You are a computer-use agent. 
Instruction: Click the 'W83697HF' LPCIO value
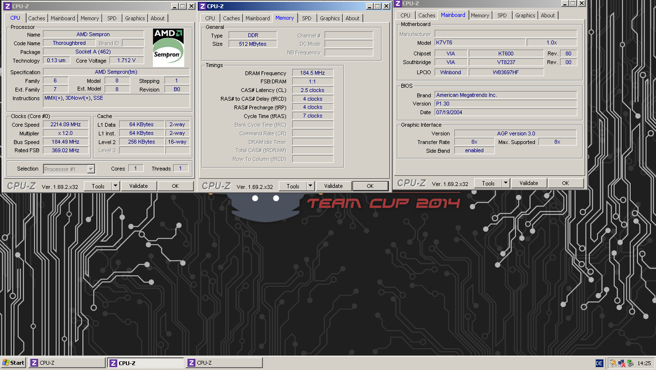coord(506,72)
